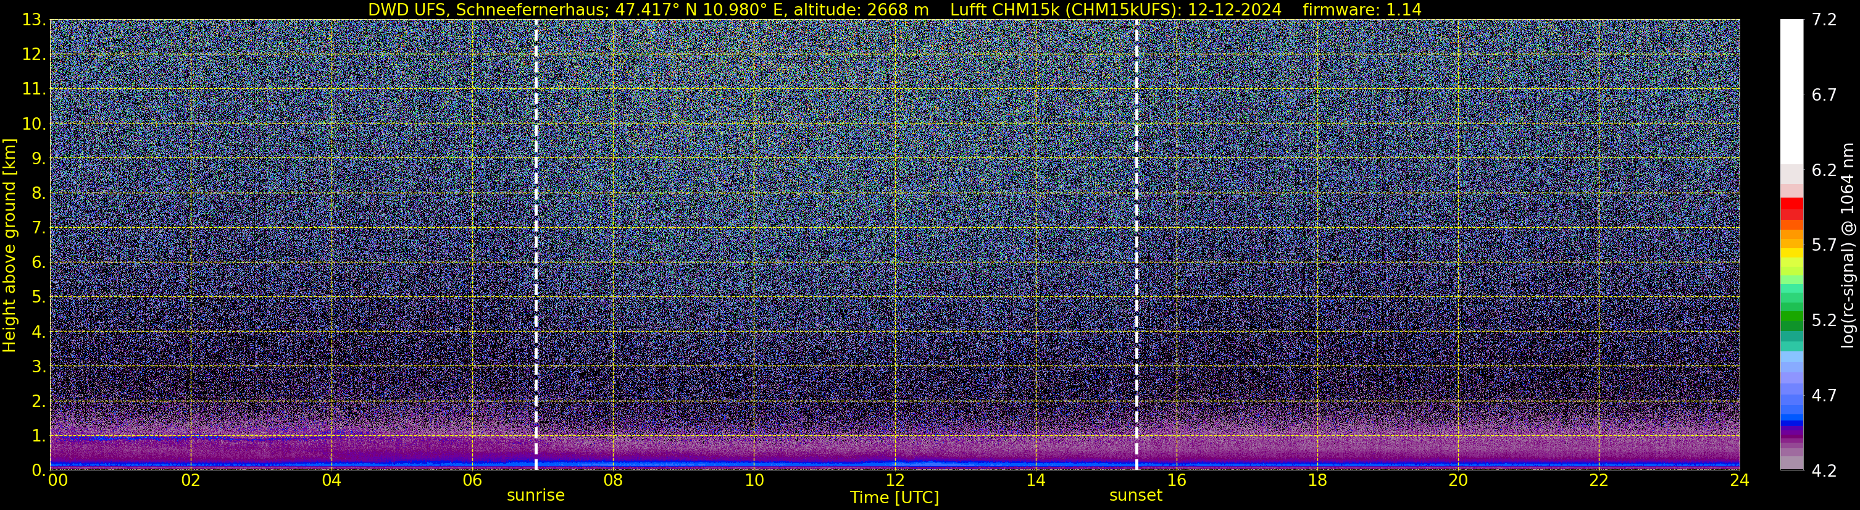Click the time axis tick label '16'
Viewport: 1860px width, 510px height.
[1176, 480]
